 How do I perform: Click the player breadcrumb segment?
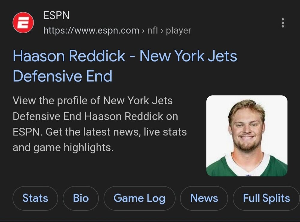[x=178, y=31]
